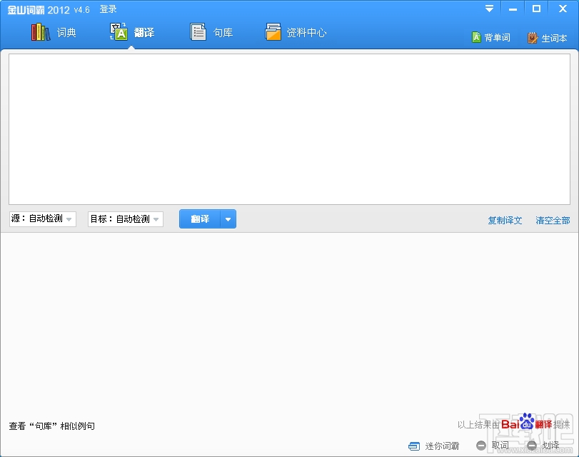Click the 复制译文 (Copy Translation) link

[x=505, y=220]
